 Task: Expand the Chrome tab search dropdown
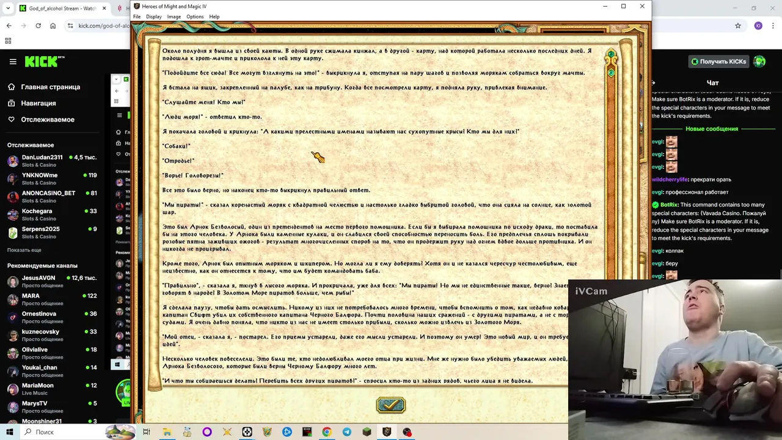coord(7,9)
